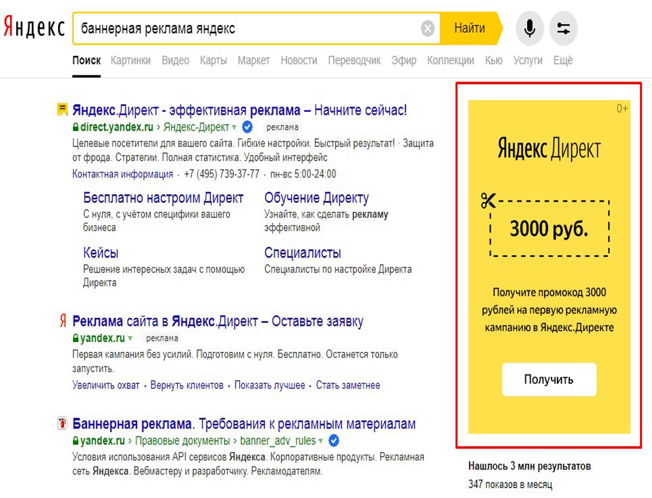Open the Контактная информация link
The image size is (652, 498).
(122, 174)
